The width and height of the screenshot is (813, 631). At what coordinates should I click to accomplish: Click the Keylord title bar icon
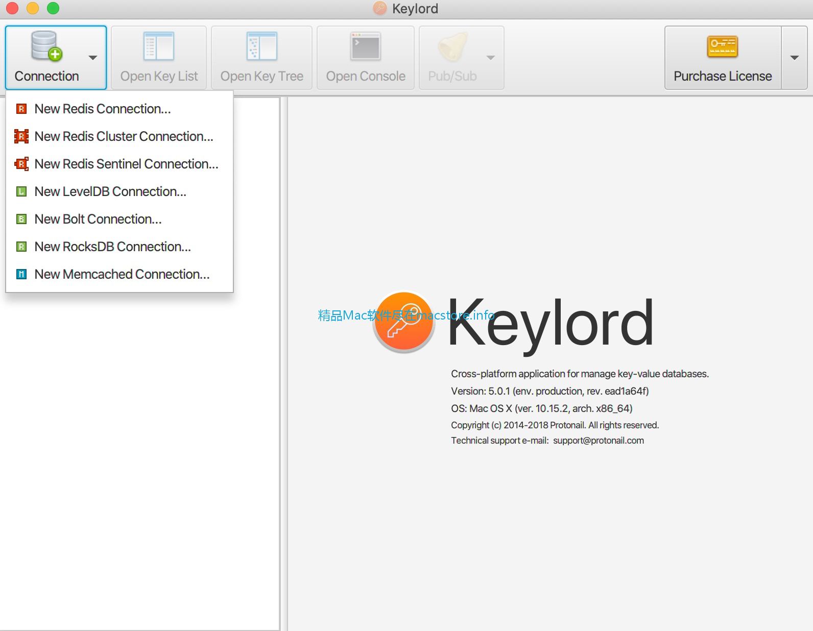point(380,8)
